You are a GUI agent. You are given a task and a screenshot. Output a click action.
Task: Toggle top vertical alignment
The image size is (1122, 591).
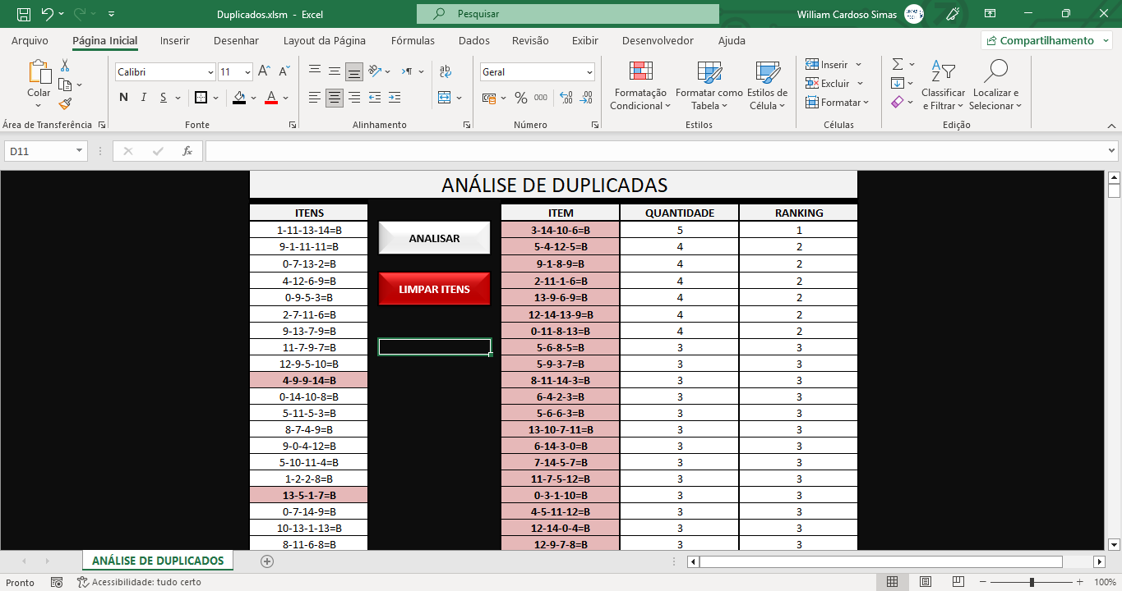(314, 71)
